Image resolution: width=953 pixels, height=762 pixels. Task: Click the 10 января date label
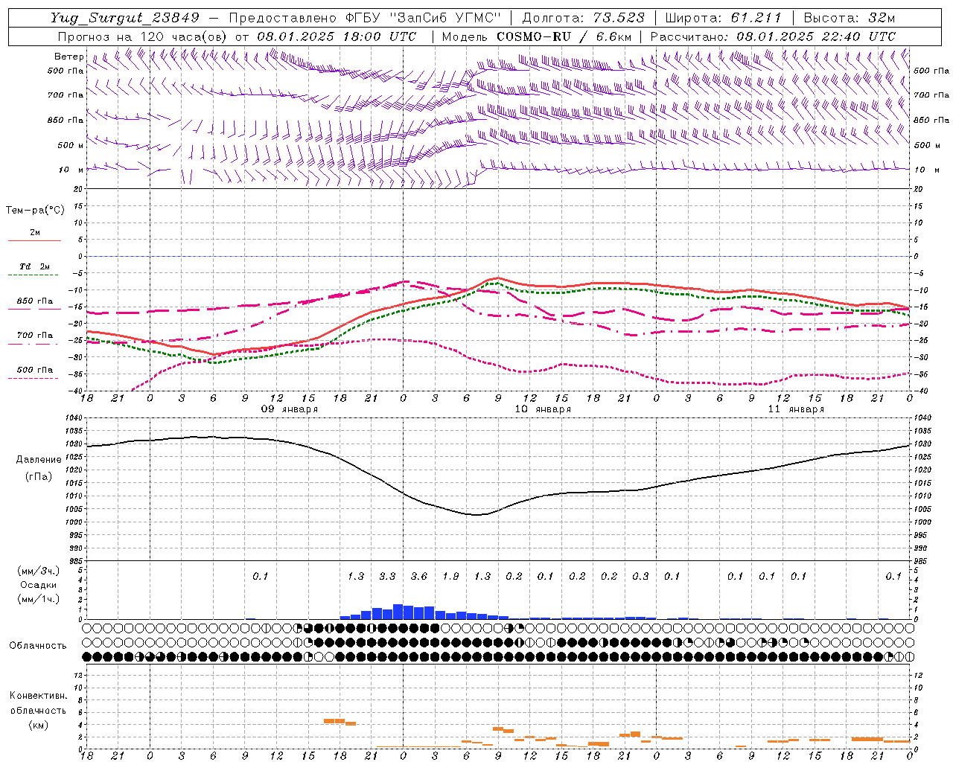pyautogui.click(x=543, y=409)
